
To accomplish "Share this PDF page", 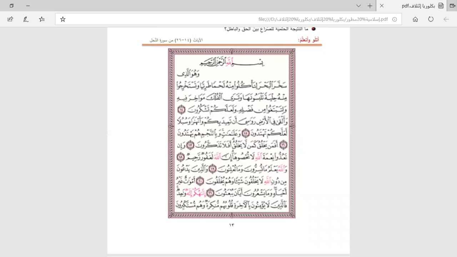I will tap(10, 19).
